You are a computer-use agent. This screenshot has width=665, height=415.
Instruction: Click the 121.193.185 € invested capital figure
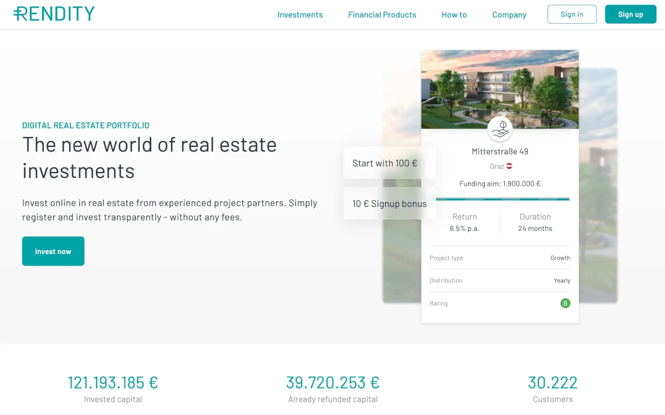tap(113, 382)
